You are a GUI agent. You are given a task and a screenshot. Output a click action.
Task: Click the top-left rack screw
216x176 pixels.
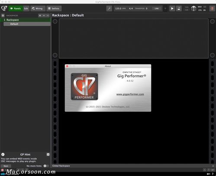pyautogui.click(x=55, y=22)
